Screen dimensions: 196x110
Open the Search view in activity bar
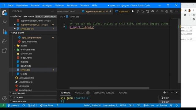pyautogui.click(x=4, y=22)
